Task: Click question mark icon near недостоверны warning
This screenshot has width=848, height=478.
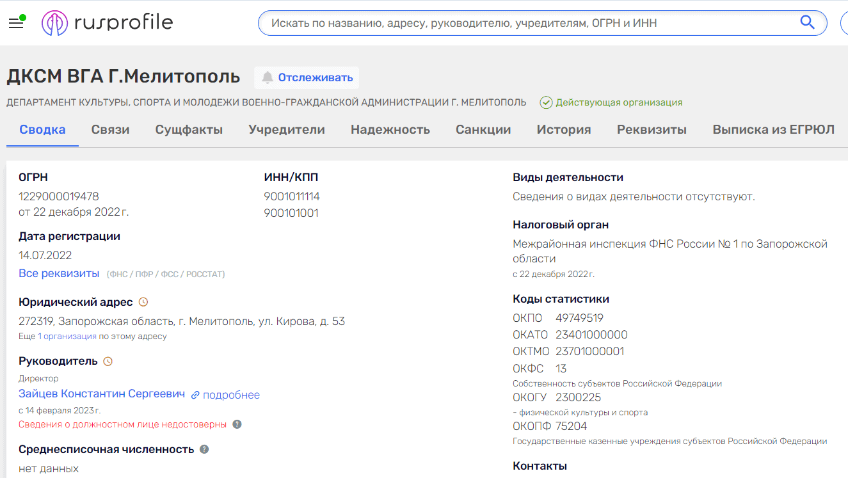Action: point(237,424)
